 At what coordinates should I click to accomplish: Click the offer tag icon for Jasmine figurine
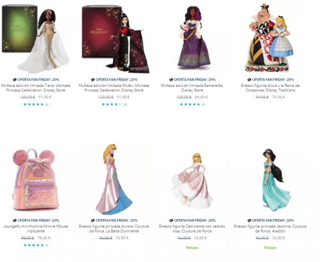click(x=249, y=220)
